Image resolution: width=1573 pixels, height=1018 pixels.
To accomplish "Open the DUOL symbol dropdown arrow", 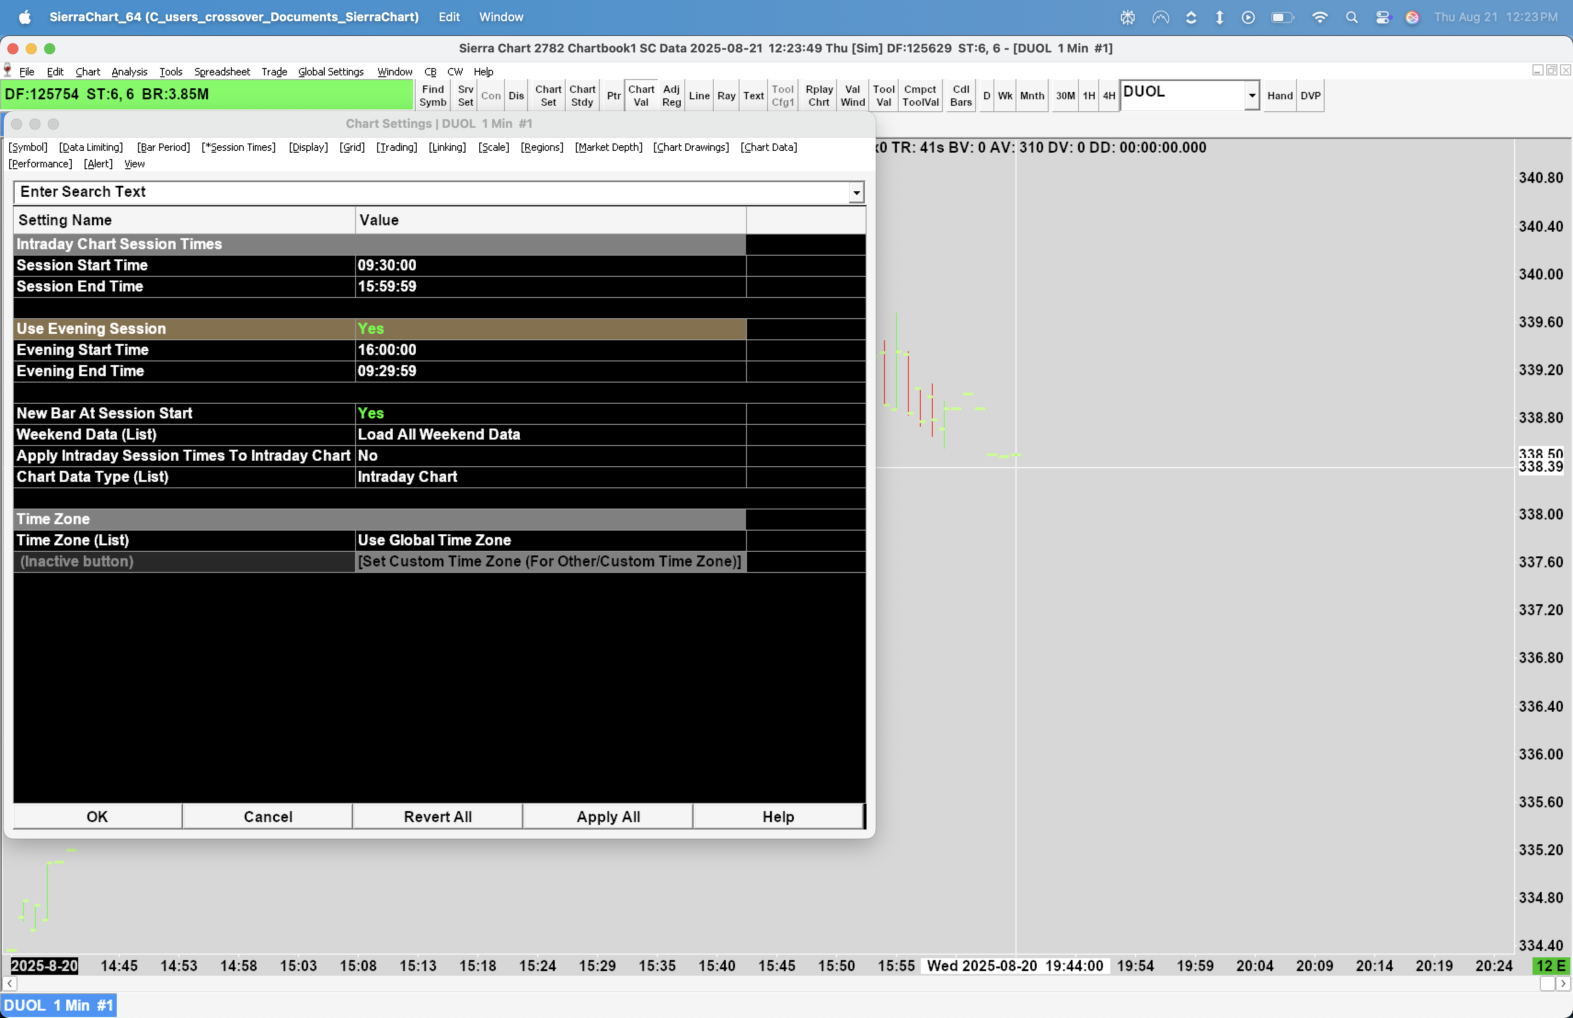I will [1251, 96].
